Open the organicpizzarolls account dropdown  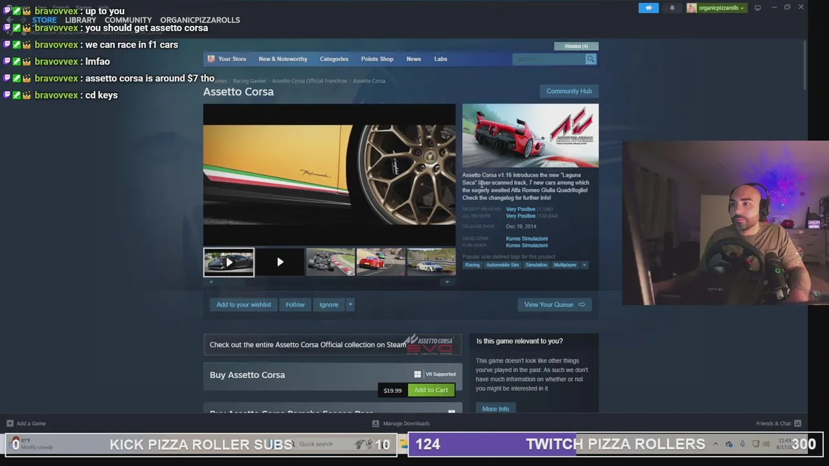pos(716,8)
